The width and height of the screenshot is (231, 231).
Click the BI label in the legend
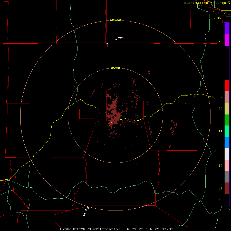pos(220,188)
